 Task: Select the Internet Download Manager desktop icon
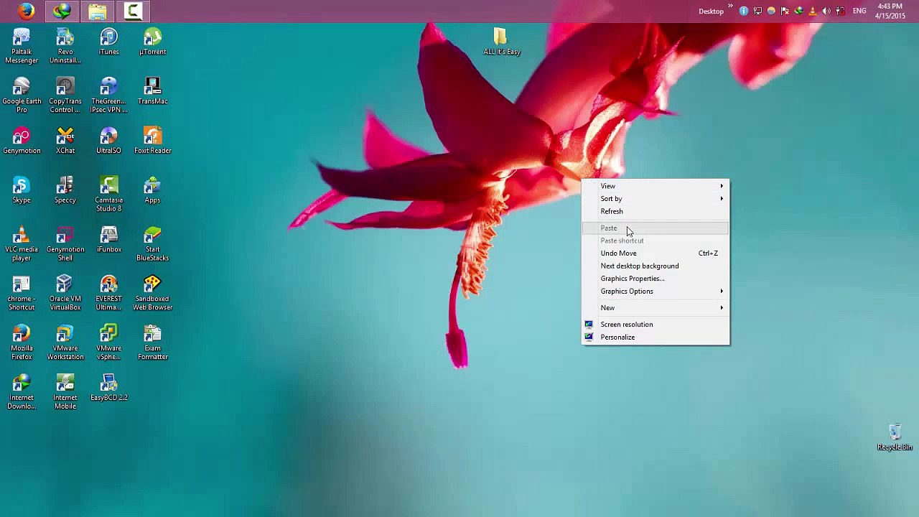(22, 393)
